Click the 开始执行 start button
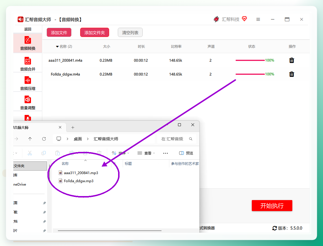This screenshot has width=323, height=246. pos(272,206)
